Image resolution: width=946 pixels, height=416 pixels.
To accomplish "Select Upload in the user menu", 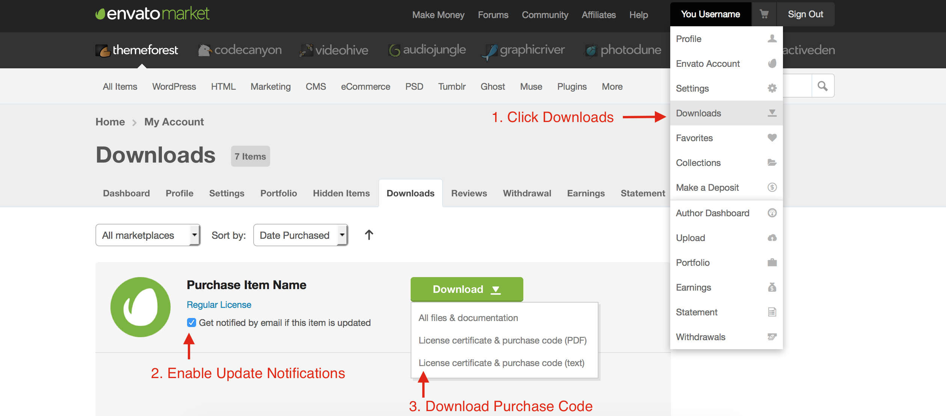I will click(726, 238).
